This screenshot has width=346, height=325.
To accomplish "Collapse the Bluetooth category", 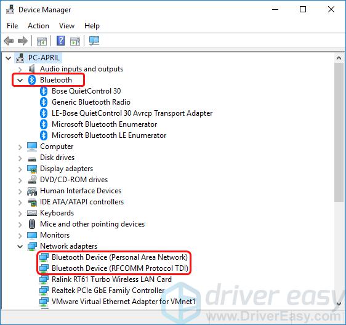I will click(x=20, y=80).
